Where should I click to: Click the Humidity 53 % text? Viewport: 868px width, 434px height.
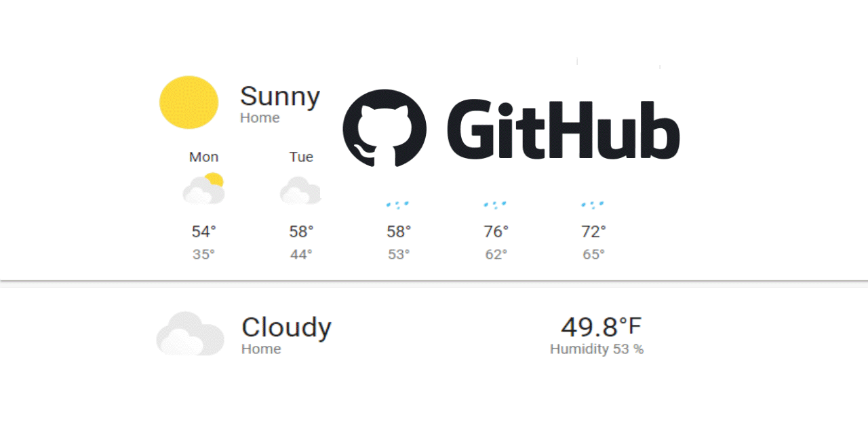pyautogui.click(x=596, y=349)
